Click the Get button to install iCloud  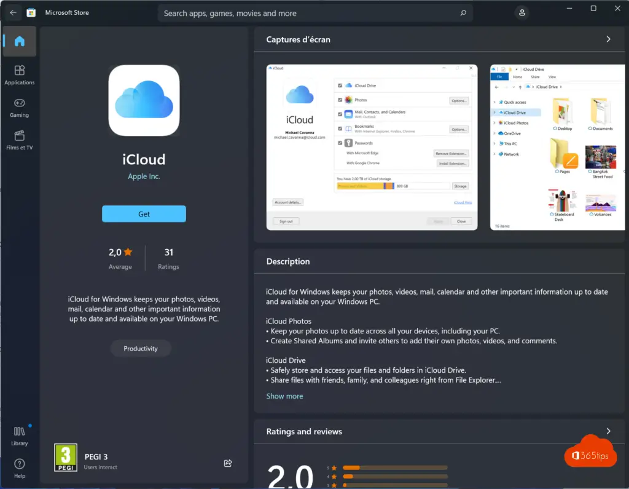coord(144,214)
